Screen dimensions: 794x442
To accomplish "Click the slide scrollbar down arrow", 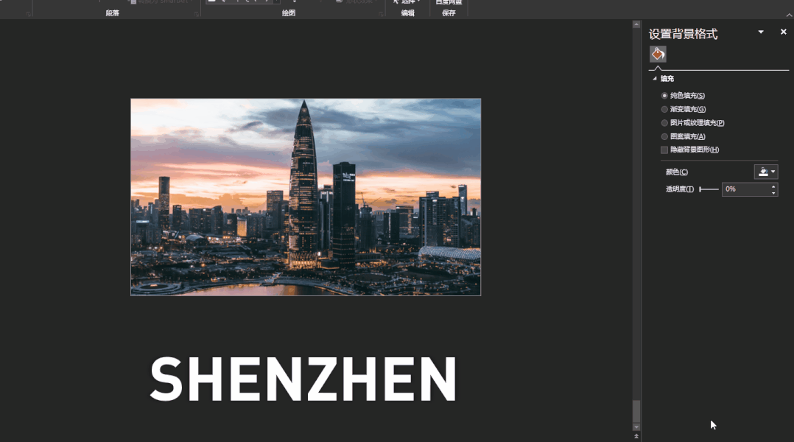I will (x=636, y=427).
